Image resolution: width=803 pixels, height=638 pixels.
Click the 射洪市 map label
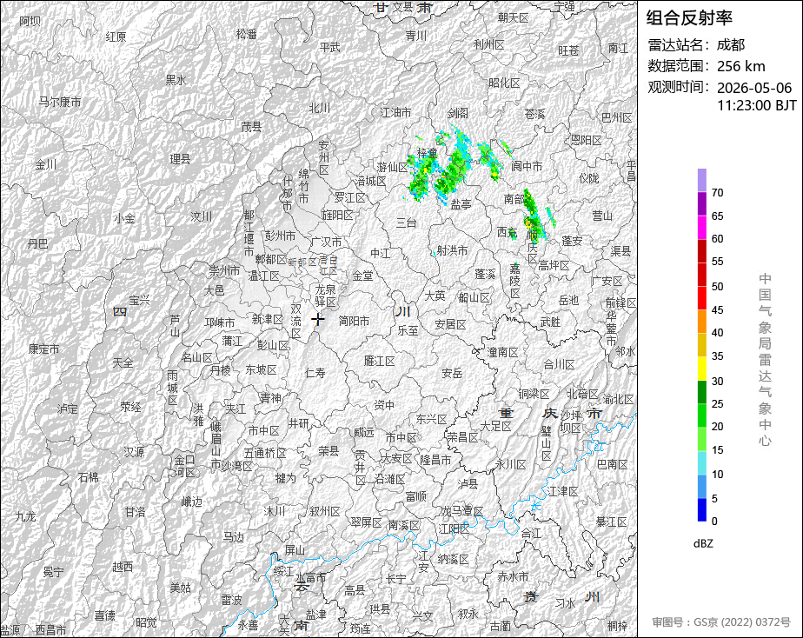(452, 249)
